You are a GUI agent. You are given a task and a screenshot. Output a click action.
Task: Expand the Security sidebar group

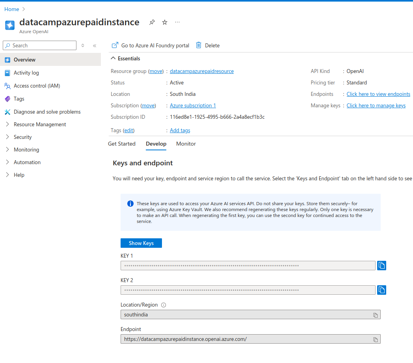(7, 137)
